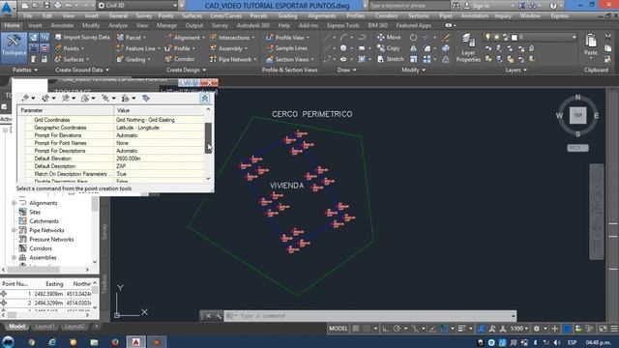The image size is (619, 348).
Task: Click the Plot printer icon in quick access toolbar
Action: coord(58,6)
